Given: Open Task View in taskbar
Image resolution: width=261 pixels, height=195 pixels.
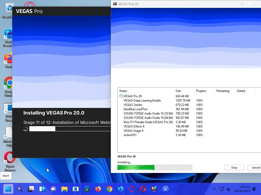Looking at the screenshot, I should (x=31, y=189).
